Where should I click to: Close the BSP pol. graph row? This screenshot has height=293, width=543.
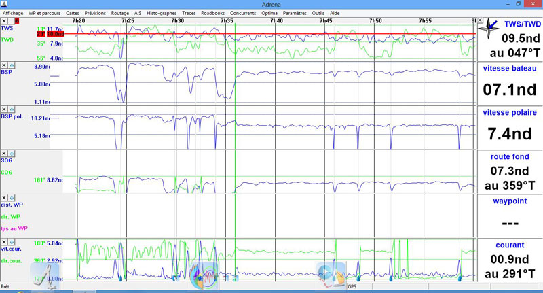[x=4, y=109]
